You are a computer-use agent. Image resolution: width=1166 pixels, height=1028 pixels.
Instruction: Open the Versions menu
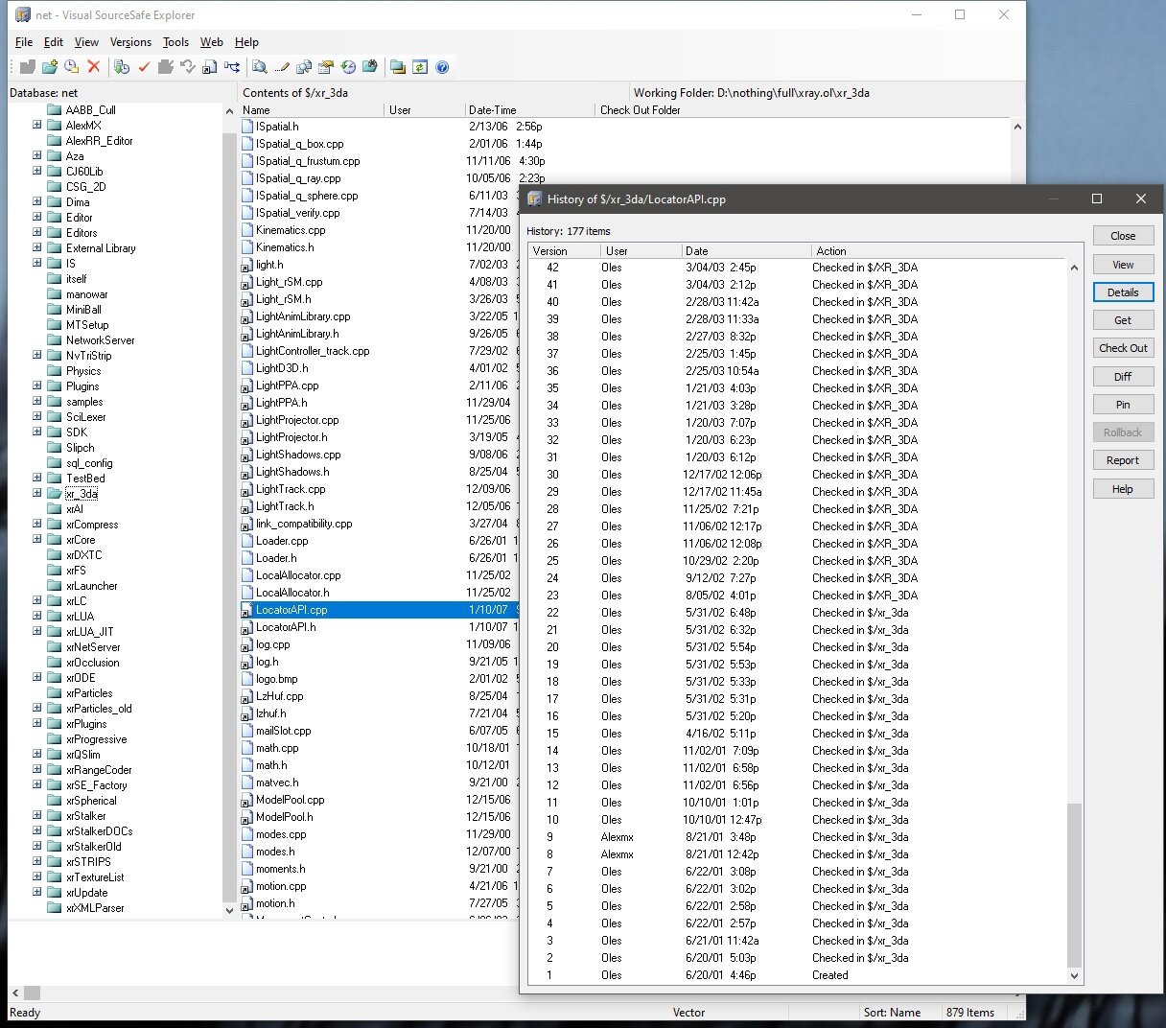pos(130,42)
